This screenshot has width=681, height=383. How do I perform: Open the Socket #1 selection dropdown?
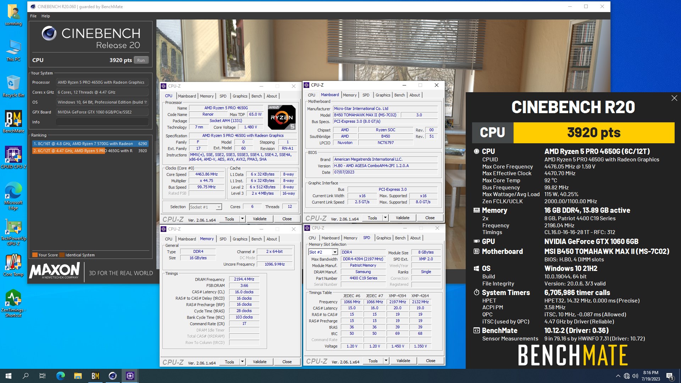[206, 207]
